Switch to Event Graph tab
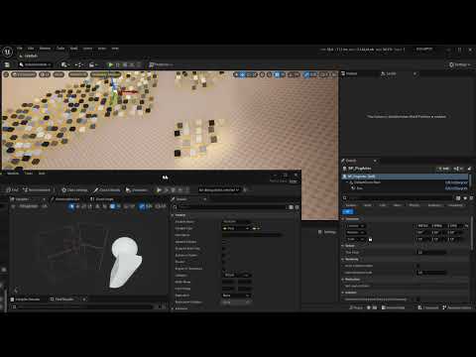 point(102,199)
